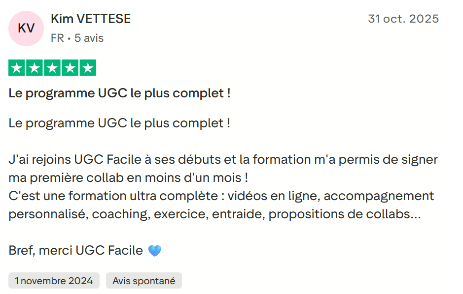The image size is (463, 294).
Task: Click the line starting "C'est une formation ultra complète"
Action: tap(221, 196)
